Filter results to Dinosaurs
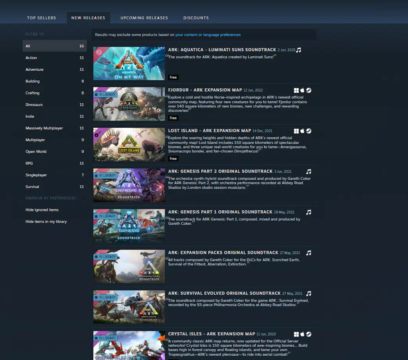 55,104
